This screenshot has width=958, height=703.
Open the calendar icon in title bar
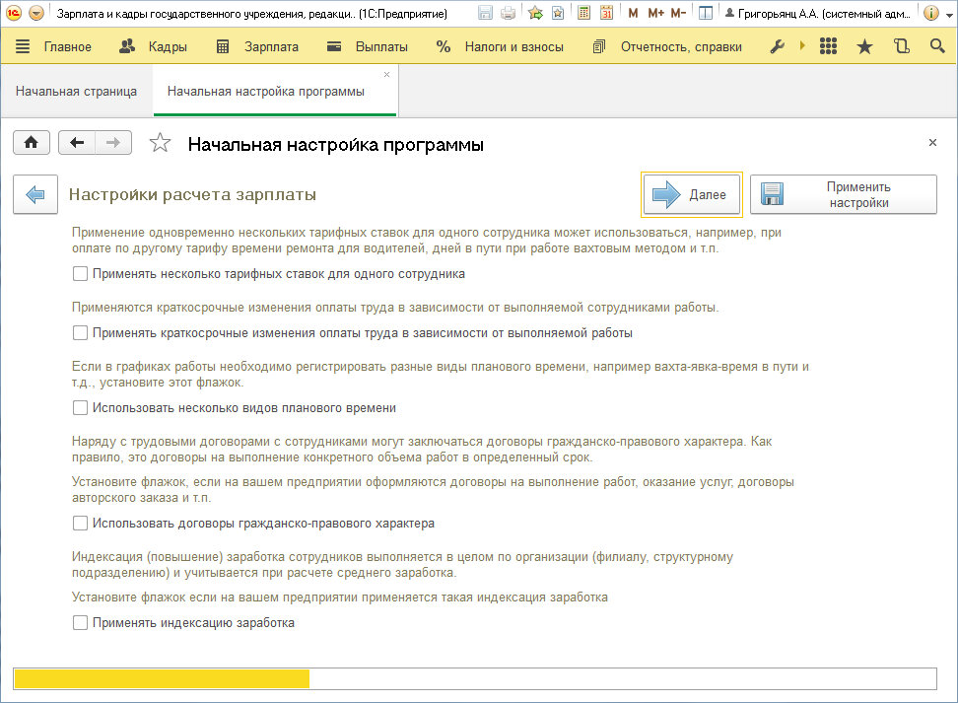coord(607,14)
